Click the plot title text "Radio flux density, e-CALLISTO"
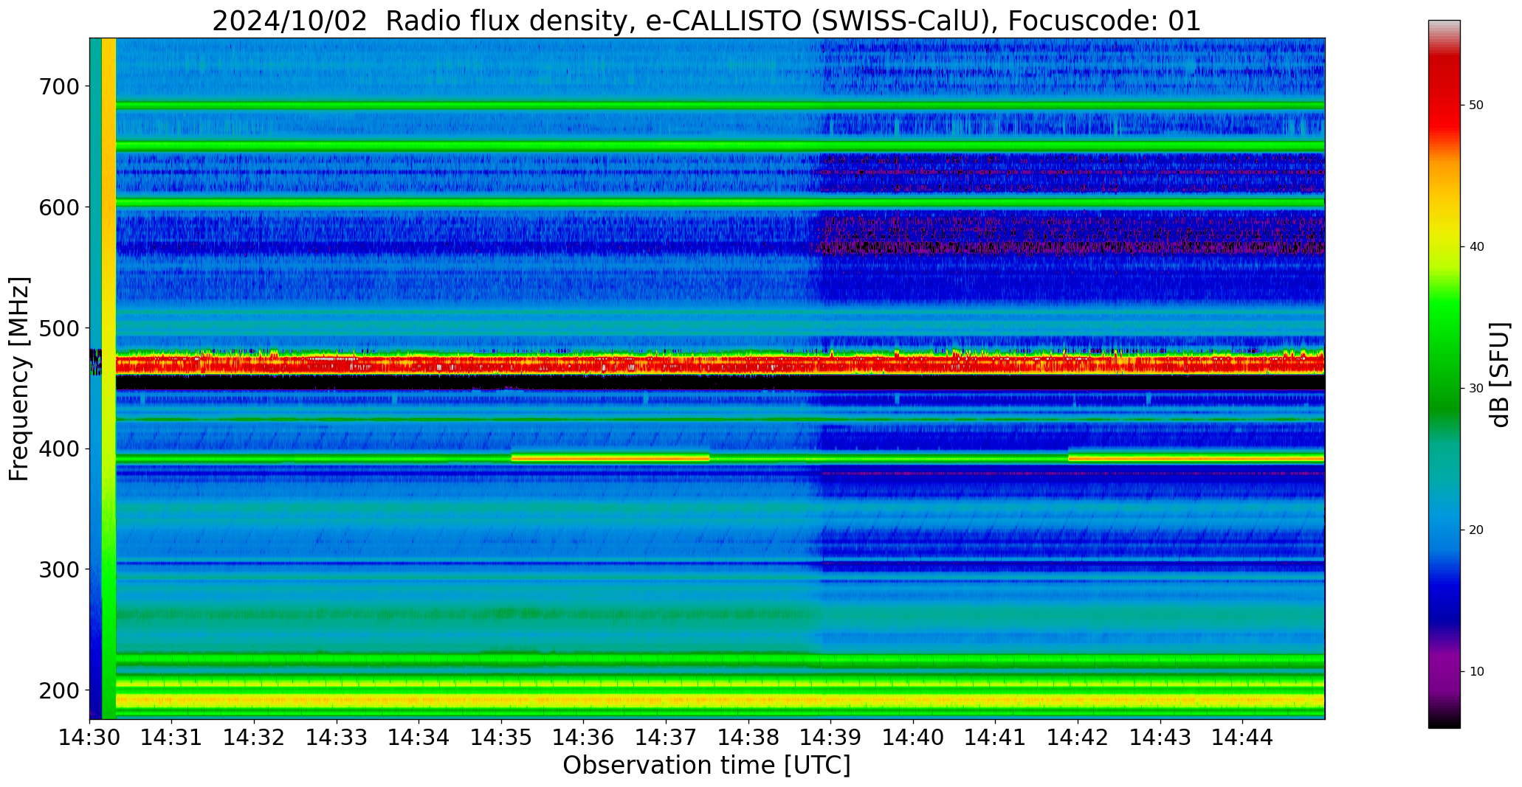 593,21
